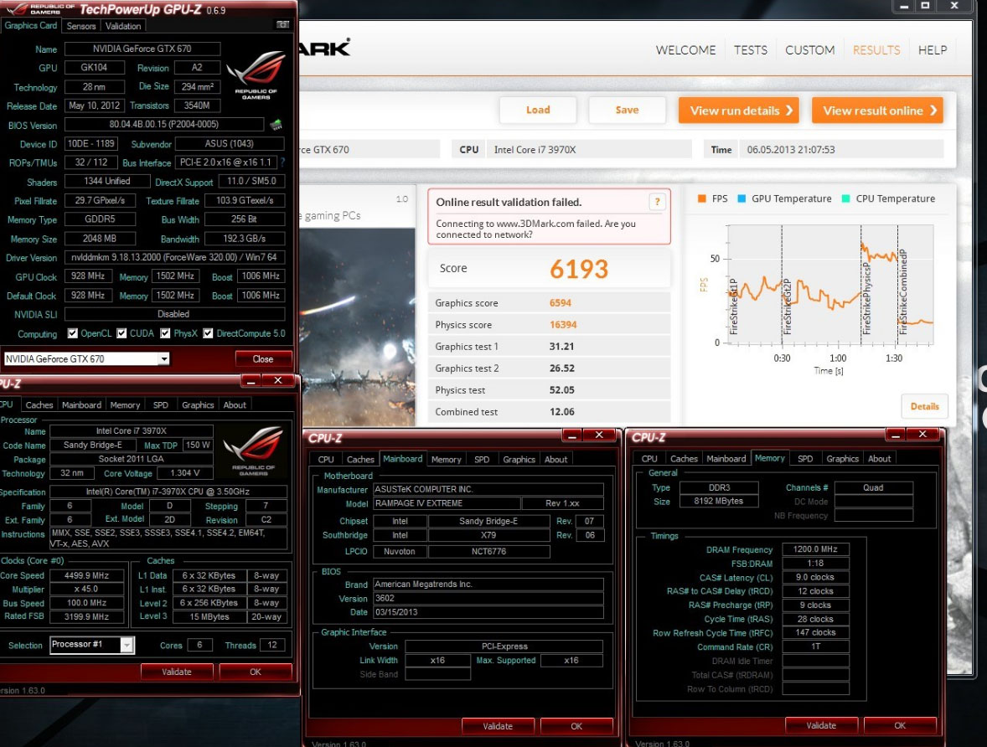Click the GPU-Z screenshot camera icon
Viewport: 987px width, 747px height.
[x=282, y=25]
